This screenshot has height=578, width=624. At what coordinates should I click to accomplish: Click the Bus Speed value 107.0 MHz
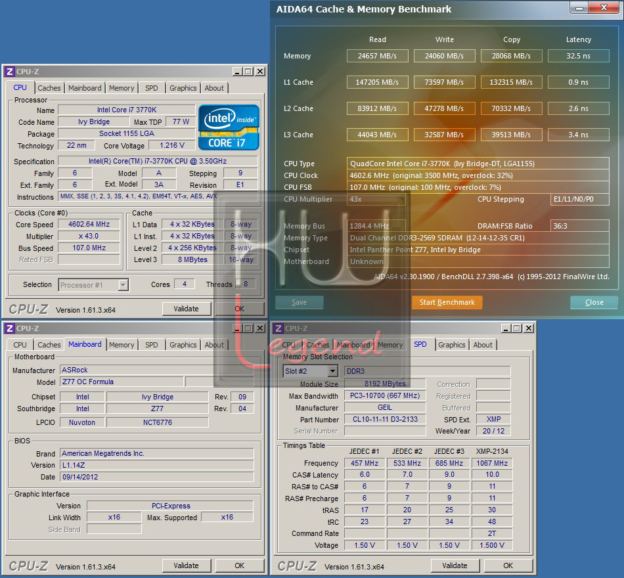89,248
